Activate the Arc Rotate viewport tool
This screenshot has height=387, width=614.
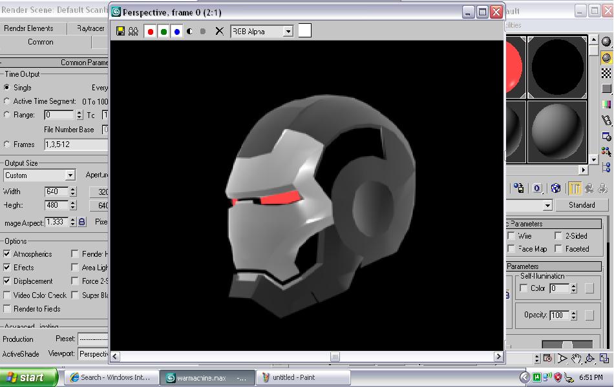tap(589, 358)
